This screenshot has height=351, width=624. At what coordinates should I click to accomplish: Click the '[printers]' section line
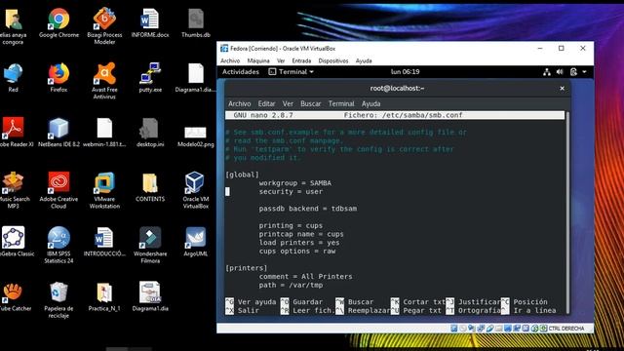click(x=247, y=268)
